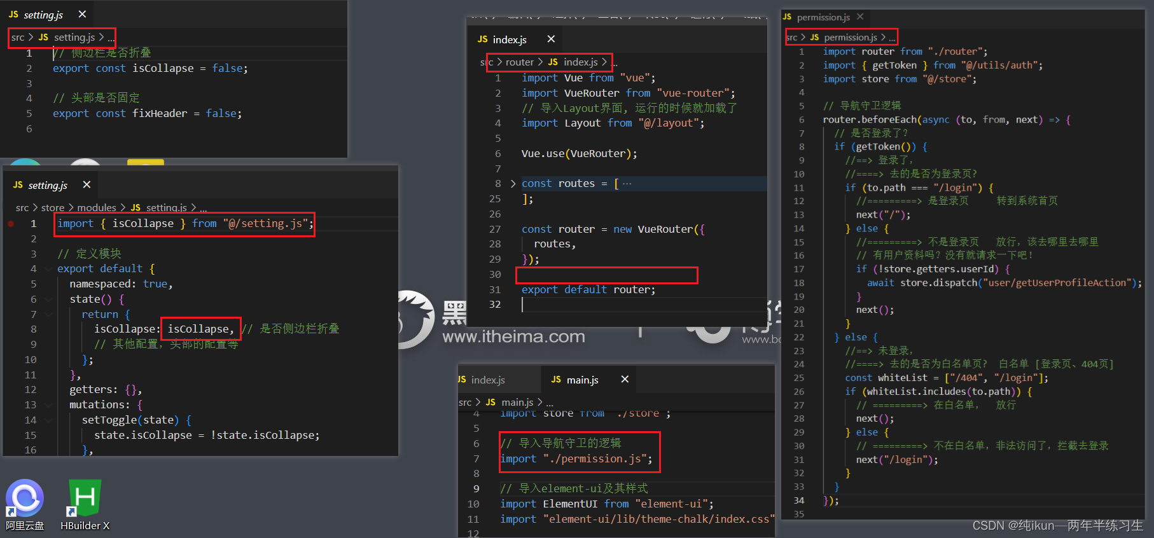Close the main.js tab
This screenshot has height=538, width=1154.
point(625,379)
